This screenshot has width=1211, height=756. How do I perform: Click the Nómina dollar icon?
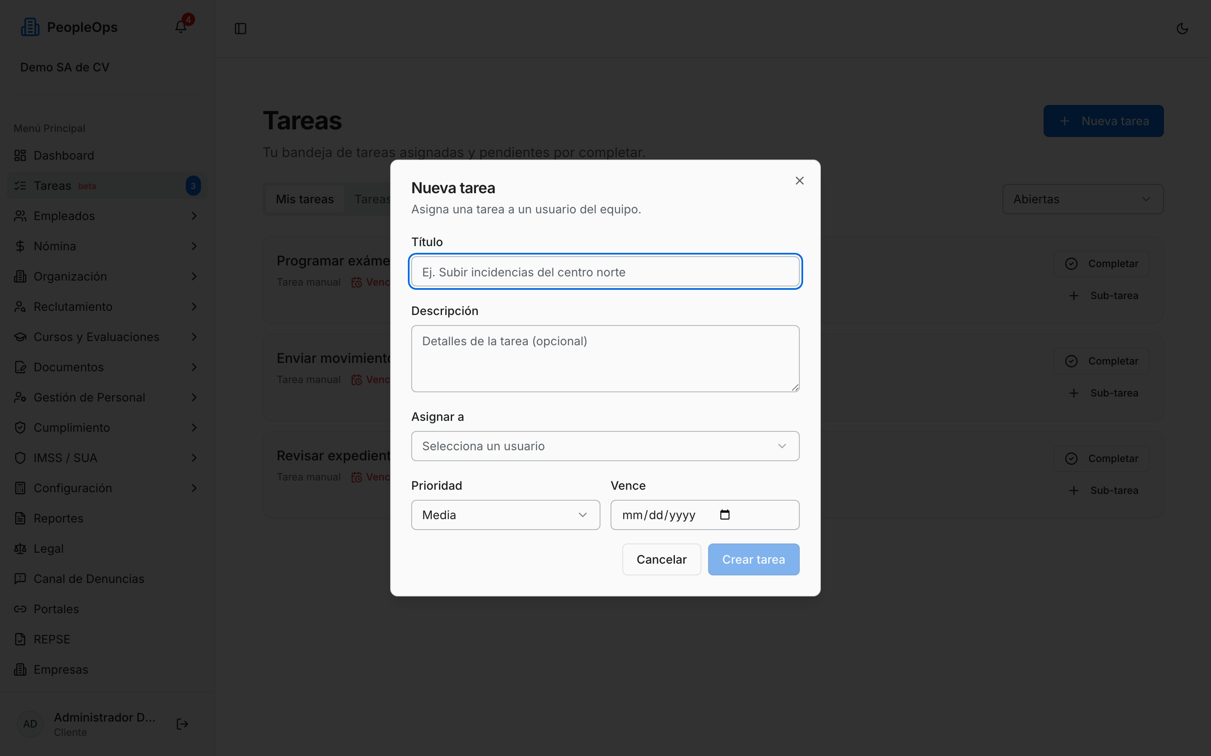tap(20, 246)
